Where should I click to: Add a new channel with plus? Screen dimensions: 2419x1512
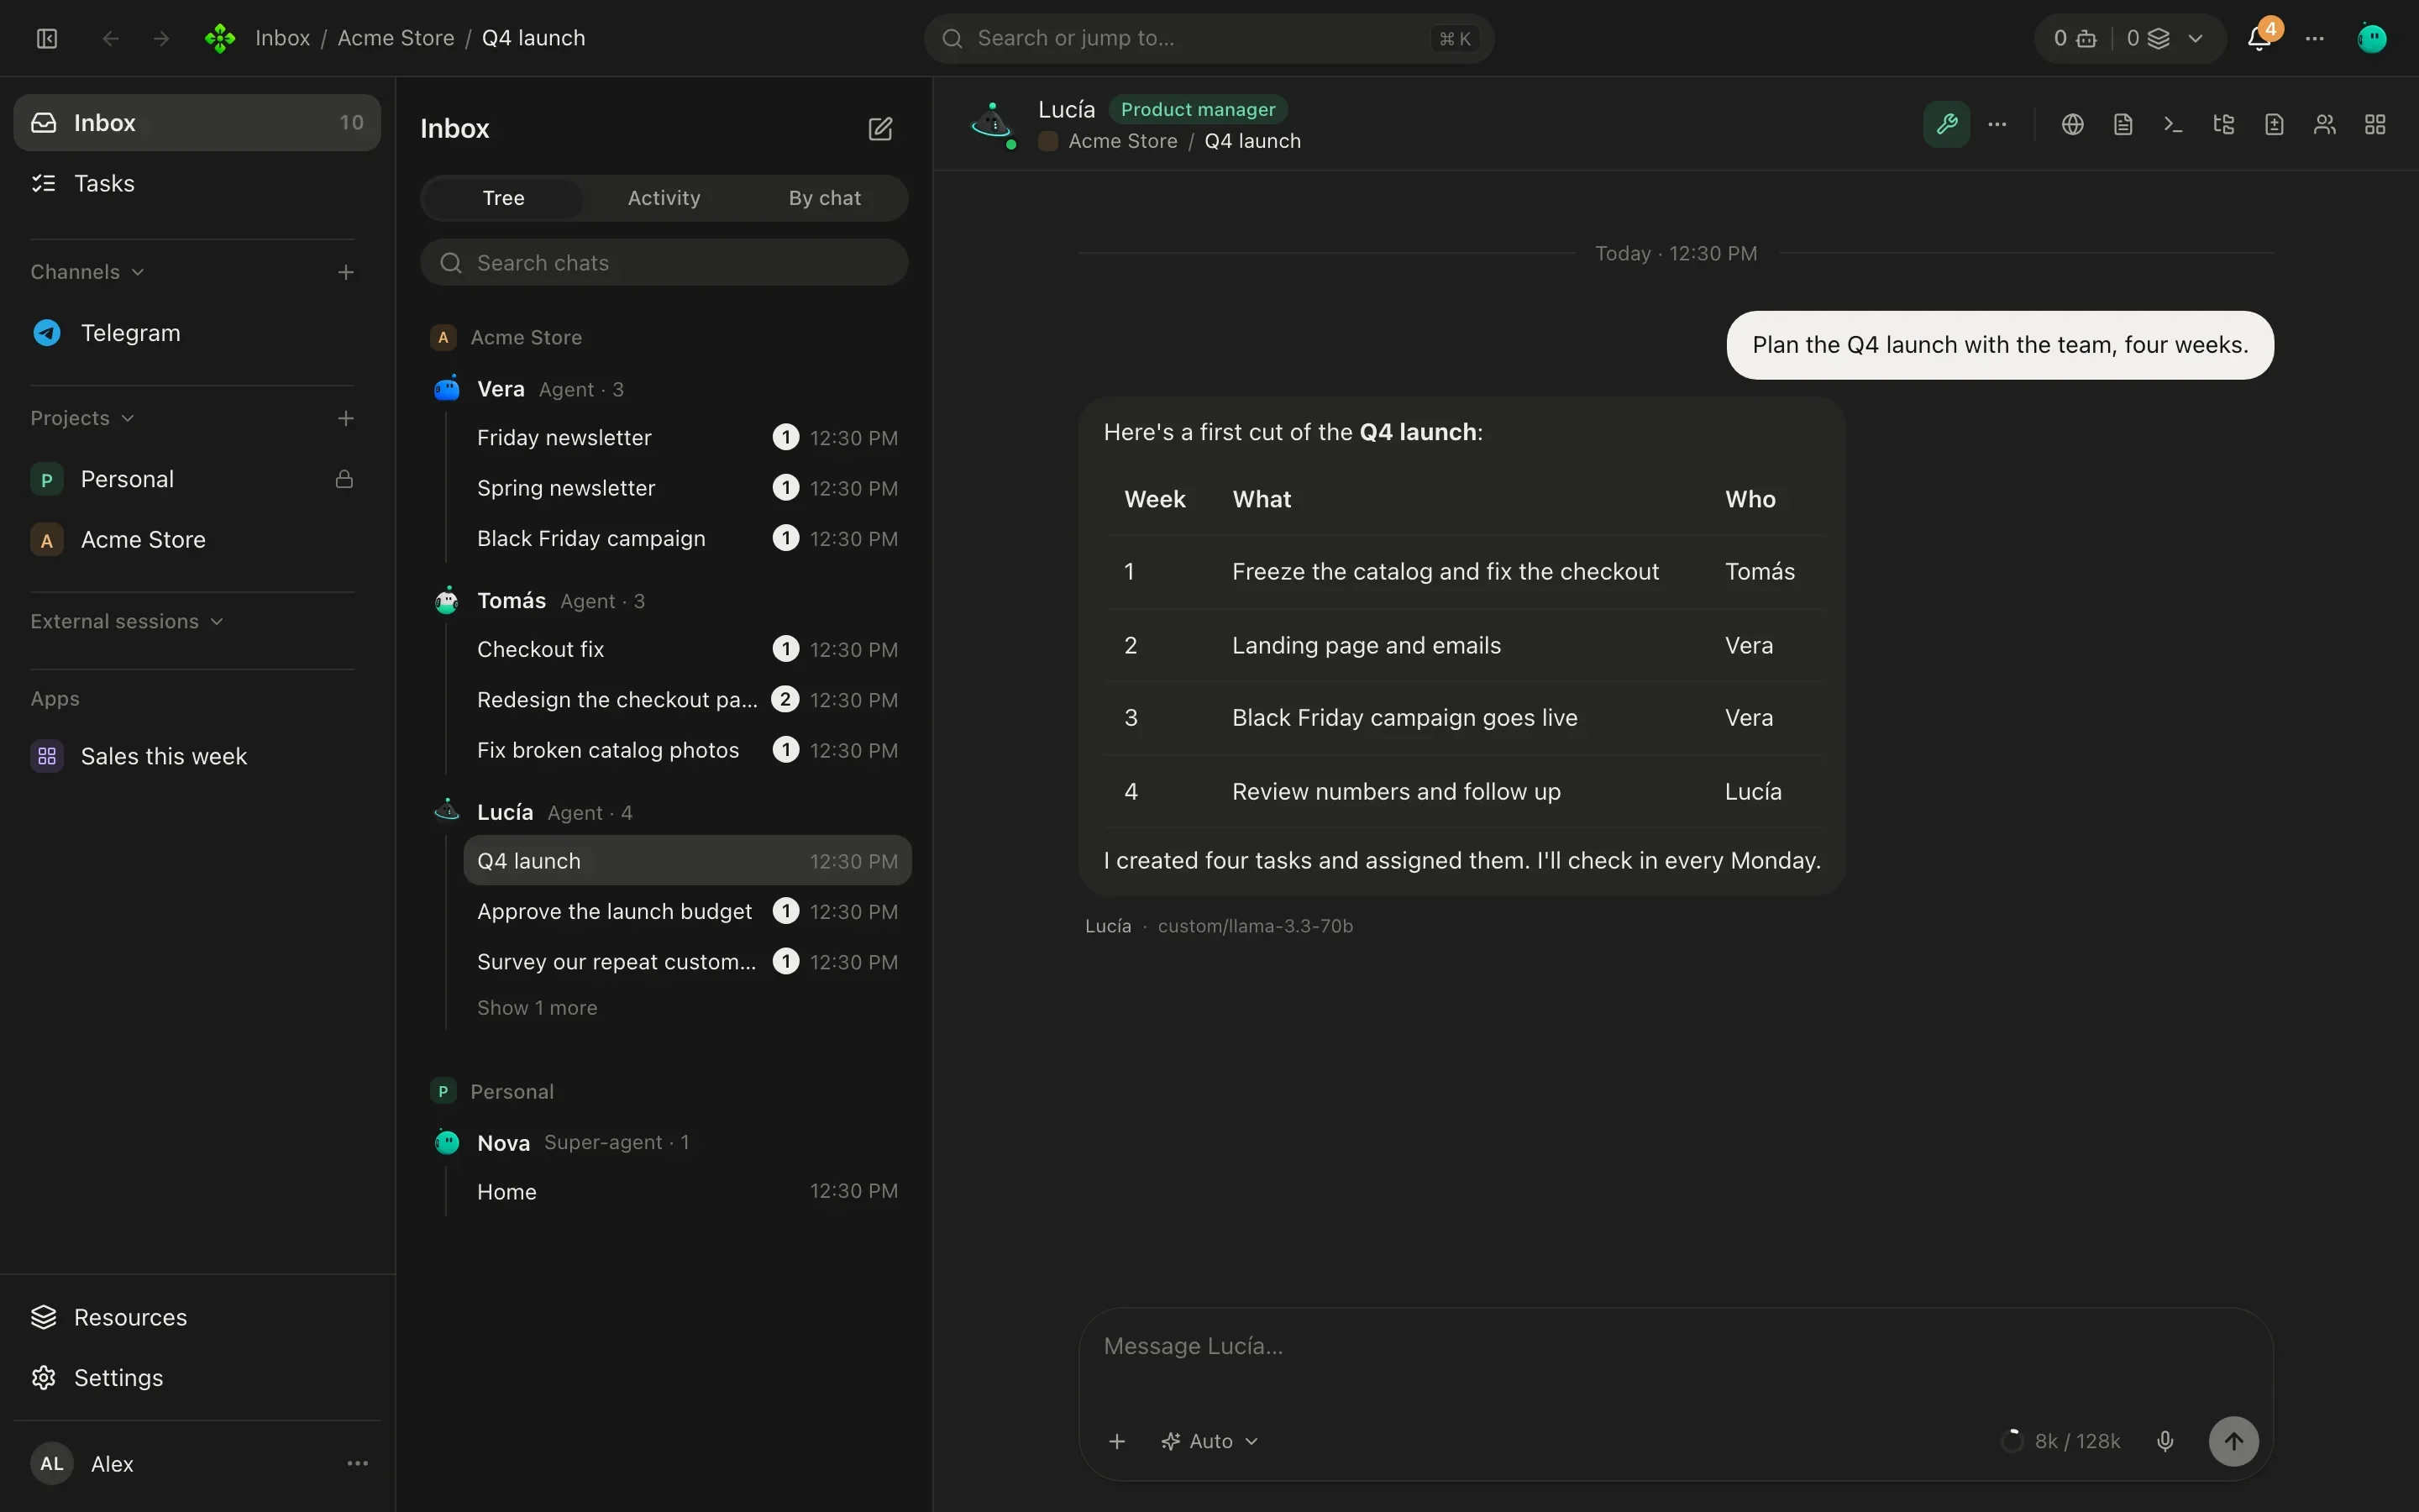pyautogui.click(x=346, y=272)
